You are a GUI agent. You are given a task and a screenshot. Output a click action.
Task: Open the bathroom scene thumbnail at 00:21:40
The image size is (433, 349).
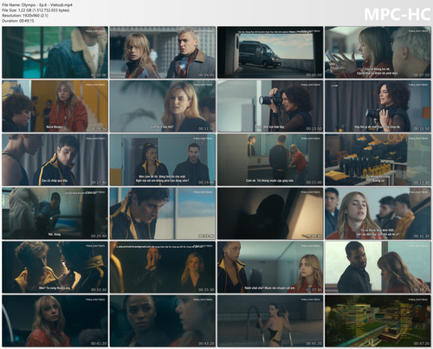(x=270, y=159)
